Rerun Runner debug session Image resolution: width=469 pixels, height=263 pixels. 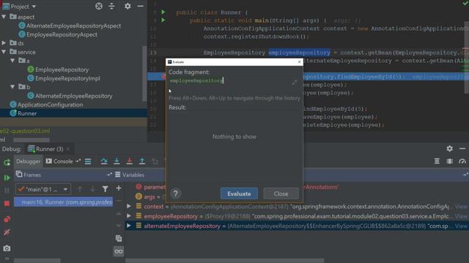(7, 162)
